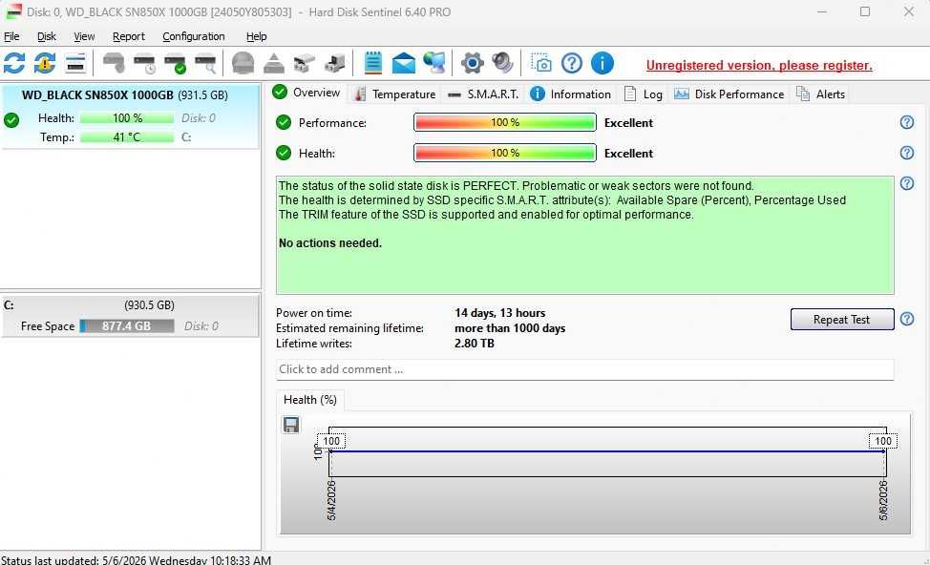930x565 pixels.
Task: Click the Unregistered version, please register link
Action: click(x=759, y=65)
